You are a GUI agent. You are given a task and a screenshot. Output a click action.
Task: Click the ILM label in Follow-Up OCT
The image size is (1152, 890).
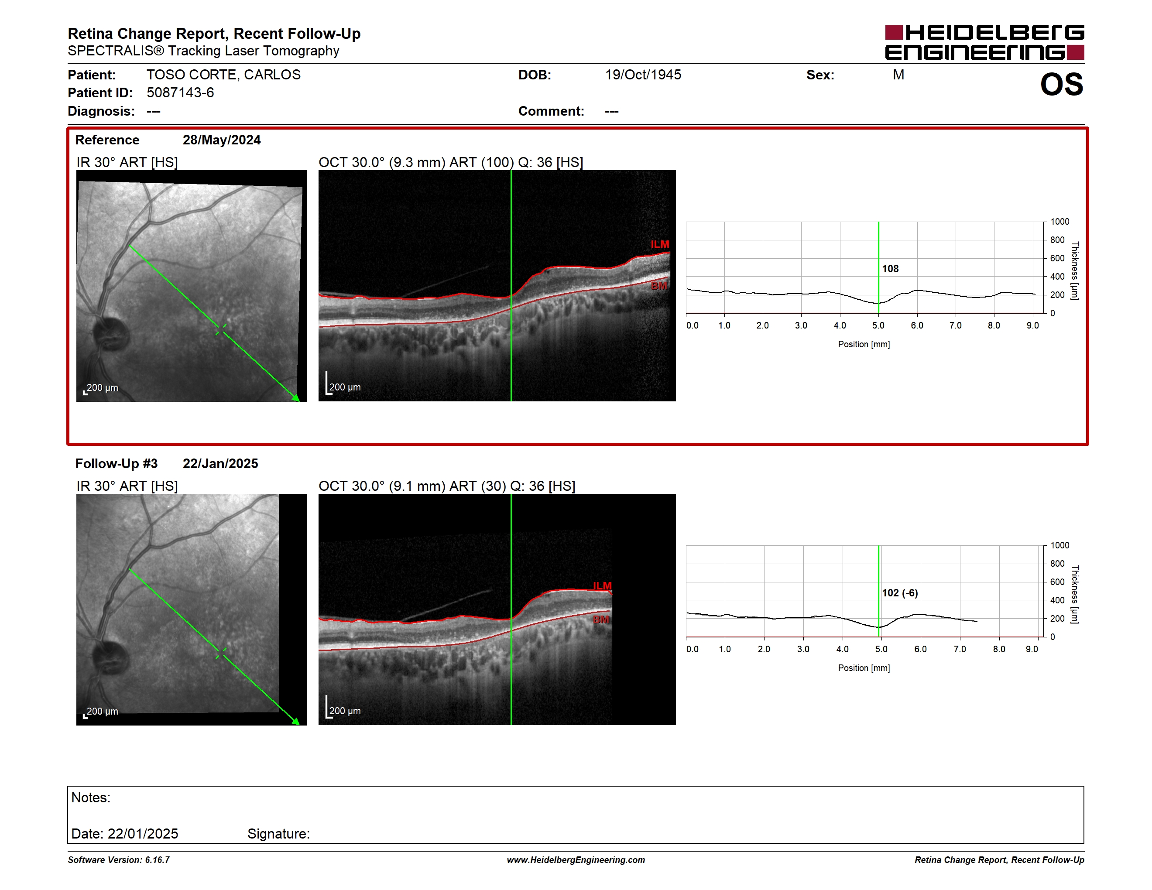(602, 586)
